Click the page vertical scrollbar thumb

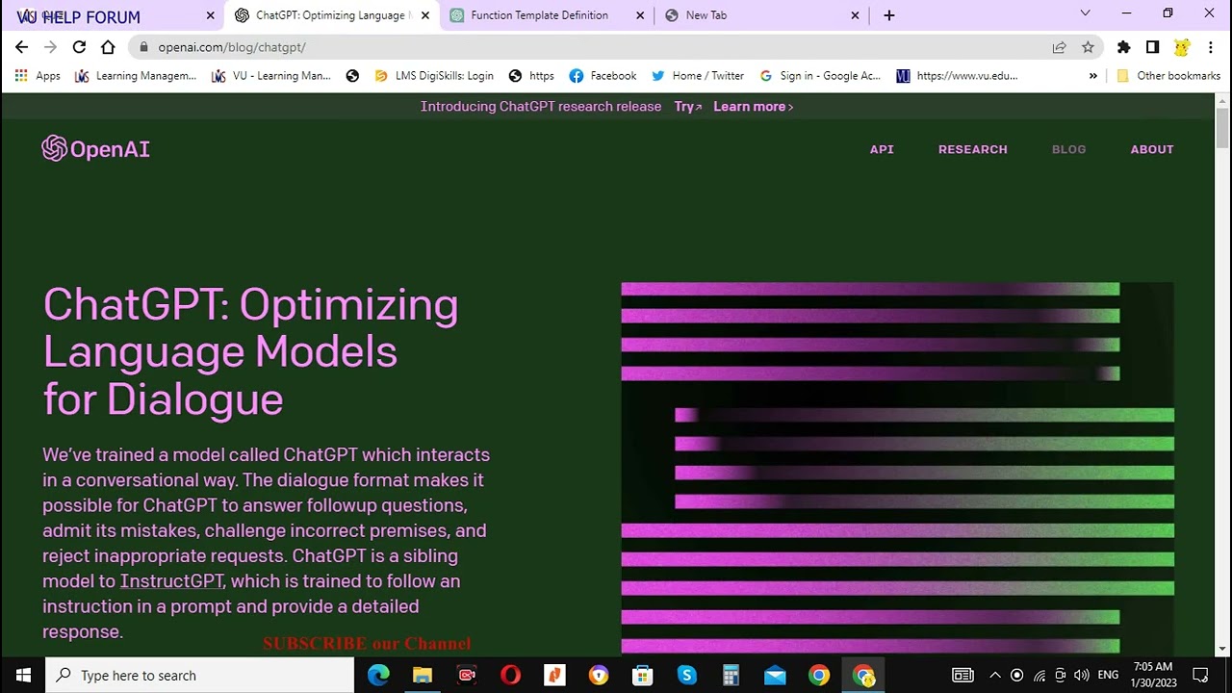(x=1222, y=128)
